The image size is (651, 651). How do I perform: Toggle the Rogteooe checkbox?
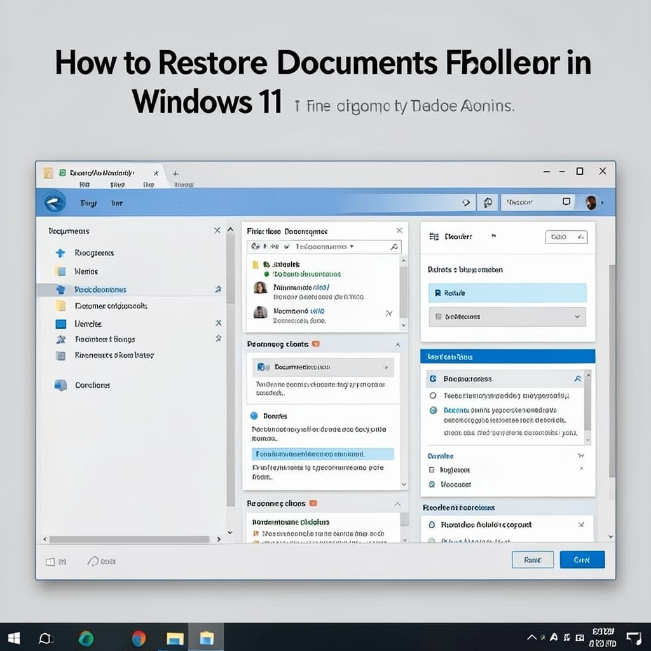click(432, 470)
